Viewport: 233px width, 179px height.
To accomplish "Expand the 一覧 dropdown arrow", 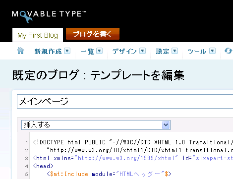I will click(100, 51).
